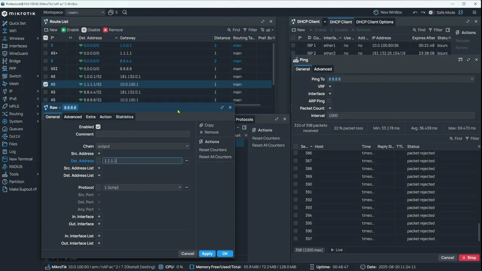Click Copy in Raw rule dialog
The width and height of the screenshot is (482, 271).
[207, 125]
